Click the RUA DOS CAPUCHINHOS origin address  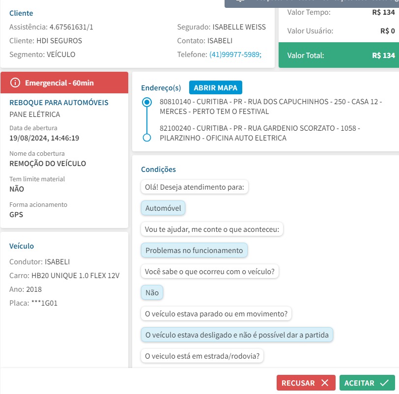(x=271, y=107)
